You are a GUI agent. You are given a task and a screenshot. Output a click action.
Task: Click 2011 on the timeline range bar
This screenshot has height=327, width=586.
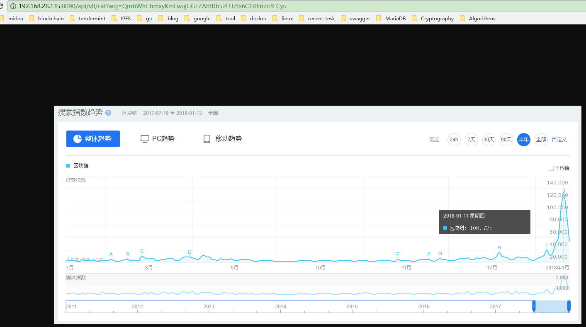(72, 307)
